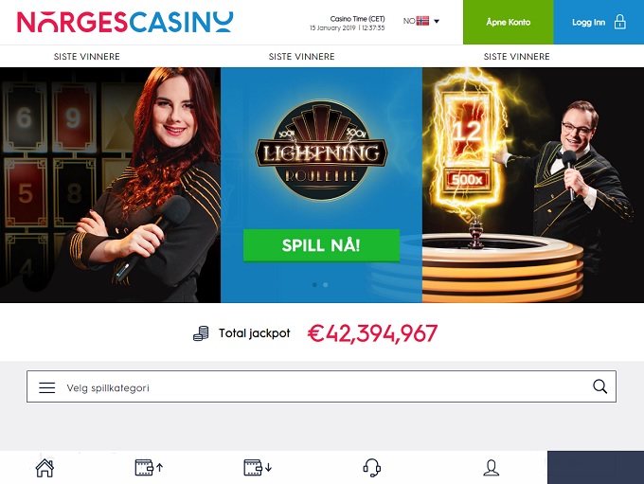
Task: Expand the NO language dropdown arrow
Action: coord(437,22)
